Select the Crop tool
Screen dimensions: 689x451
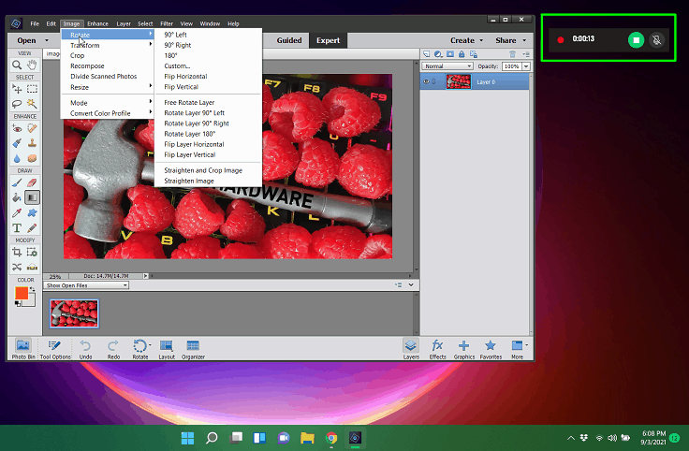click(17, 252)
